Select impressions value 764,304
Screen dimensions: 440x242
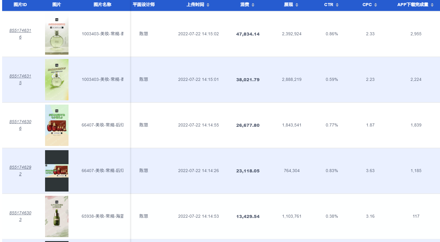(x=292, y=171)
